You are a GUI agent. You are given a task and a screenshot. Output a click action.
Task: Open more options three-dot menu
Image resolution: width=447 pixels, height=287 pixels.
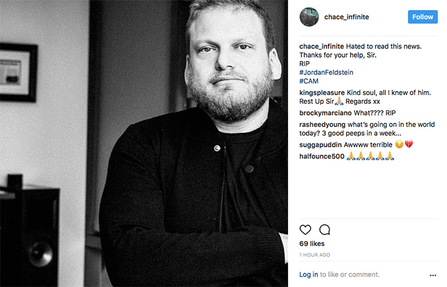(433, 275)
